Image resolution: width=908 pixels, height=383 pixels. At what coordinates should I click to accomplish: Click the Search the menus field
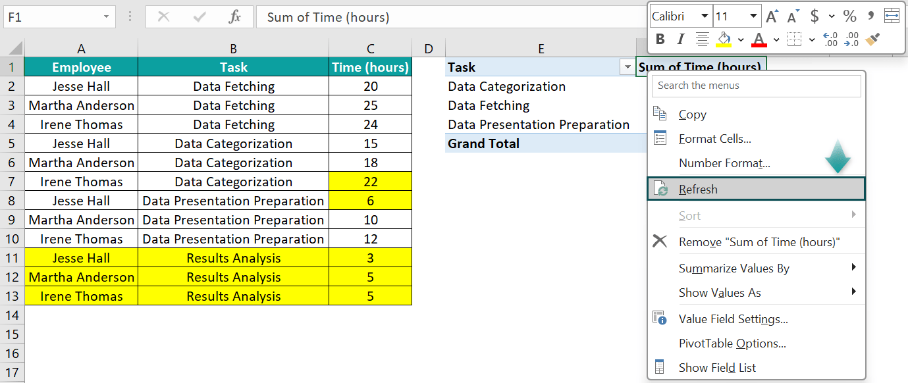(x=756, y=86)
